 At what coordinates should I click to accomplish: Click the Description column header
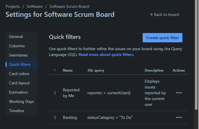[154, 70]
